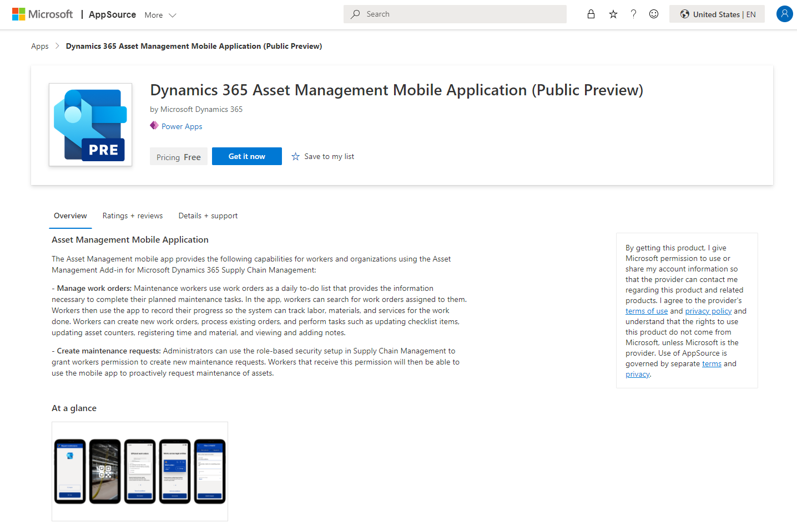Switch to Details + support tab

[x=208, y=216]
